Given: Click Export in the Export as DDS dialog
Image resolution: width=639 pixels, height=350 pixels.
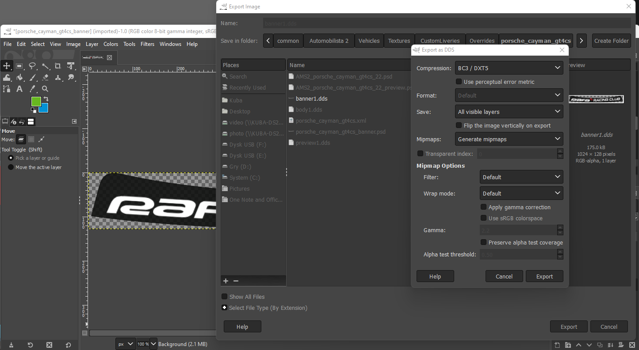Looking at the screenshot, I should pyautogui.click(x=544, y=276).
